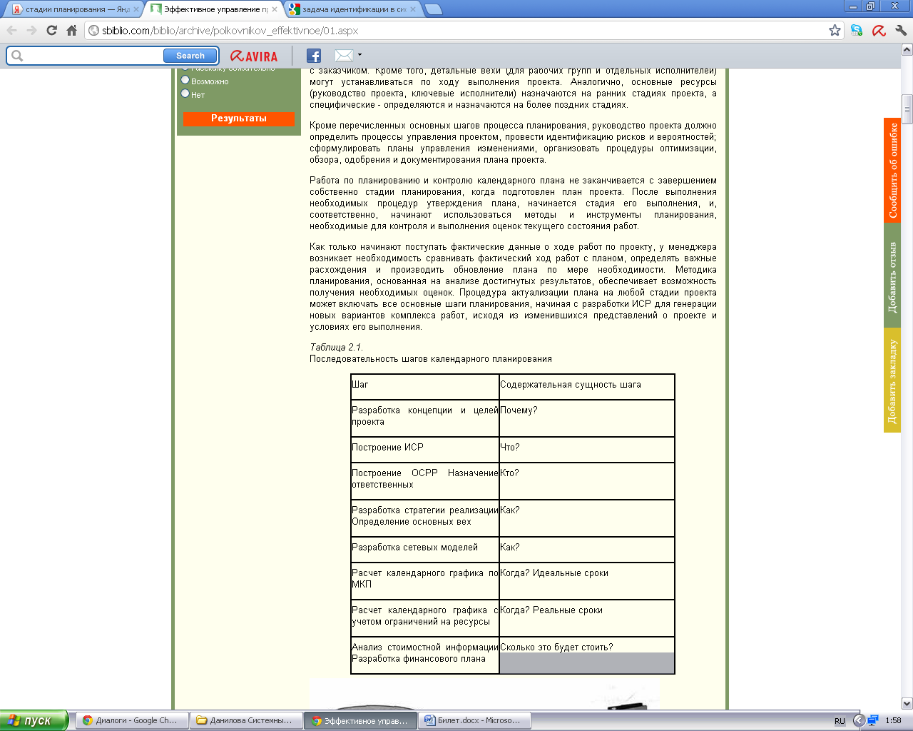This screenshot has height=731, width=913.
Task: Click table cell 'Построение ИСР'
Action: click(425, 450)
